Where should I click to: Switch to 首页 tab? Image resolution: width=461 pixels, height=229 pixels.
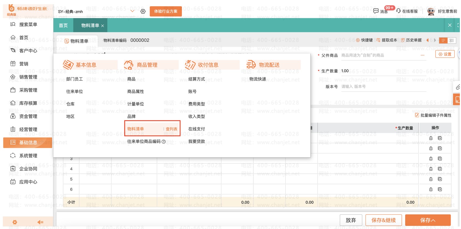pos(63,25)
